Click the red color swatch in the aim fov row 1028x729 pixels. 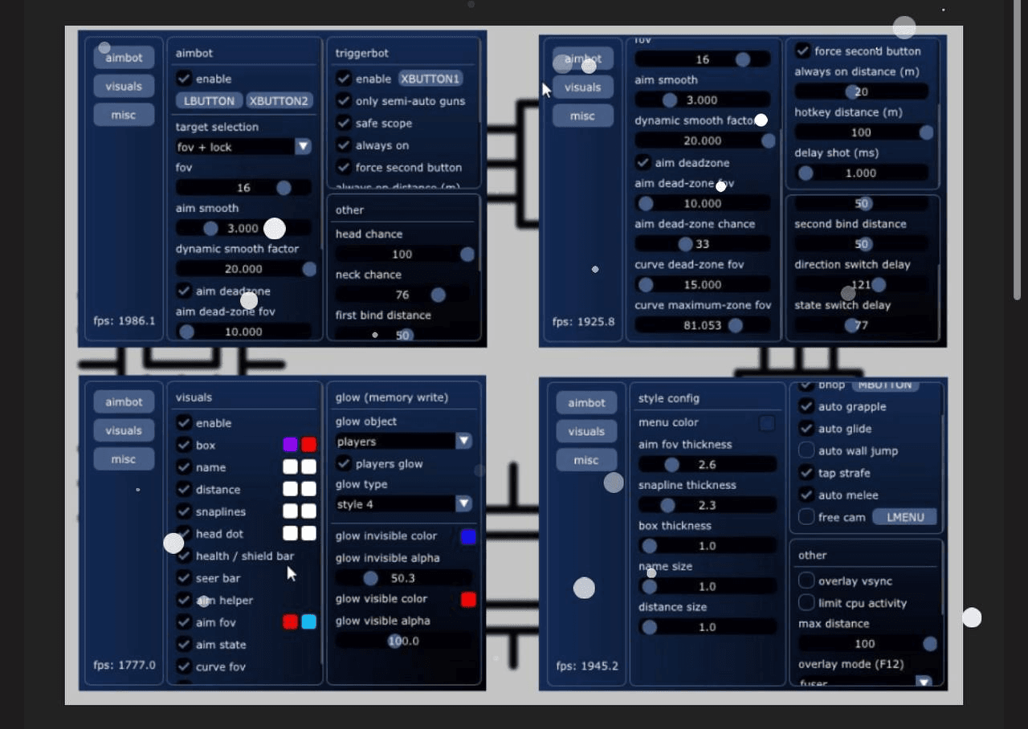pyautogui.click(x=290, y=622)
